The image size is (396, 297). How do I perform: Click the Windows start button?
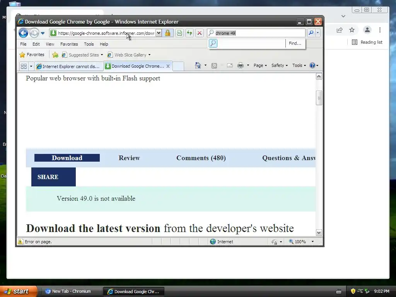pyautogui.click(x=18, y=292)
